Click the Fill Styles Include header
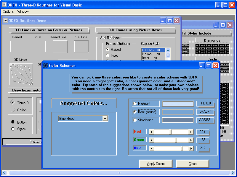The image size is (237, 177). 196,33
